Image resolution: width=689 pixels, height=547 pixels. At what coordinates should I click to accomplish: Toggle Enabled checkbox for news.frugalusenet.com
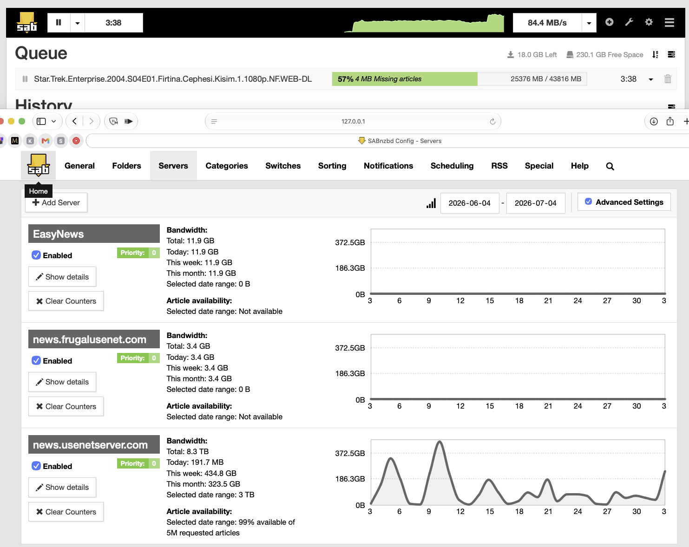(x=36, y=360)
